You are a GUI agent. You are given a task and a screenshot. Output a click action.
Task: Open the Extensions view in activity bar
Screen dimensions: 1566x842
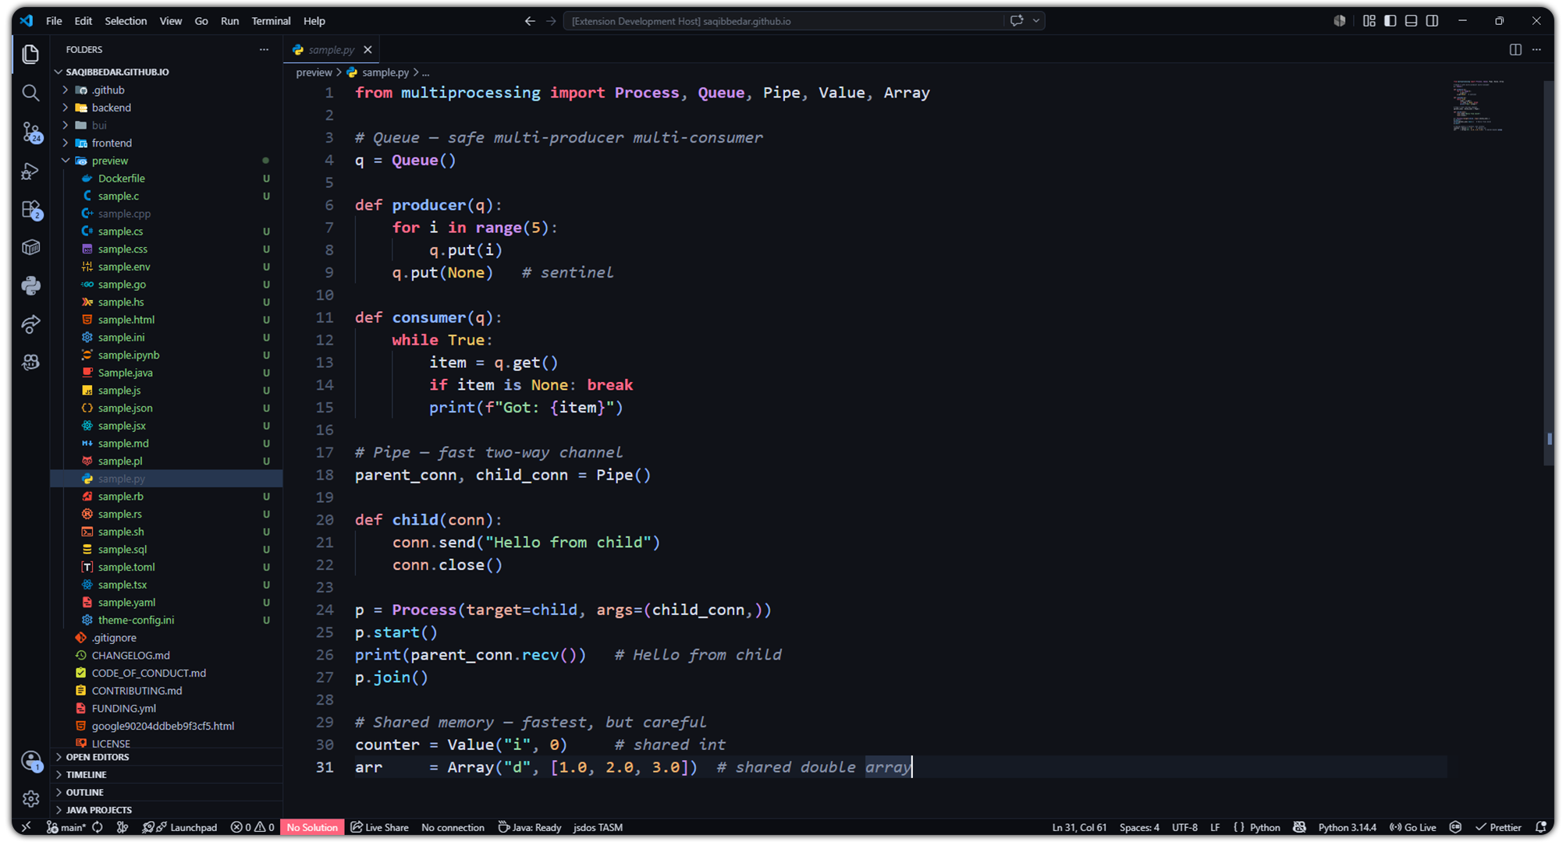[30, 210]
